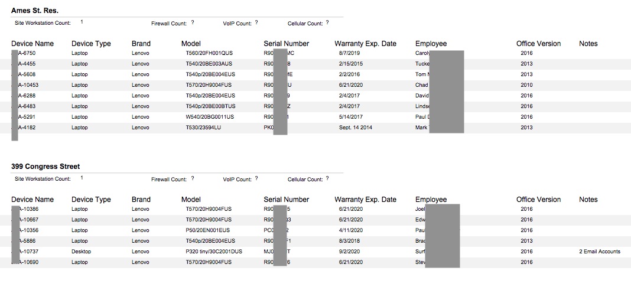
Task: Select Office Version 2010 cell
Action: (526, 85)
